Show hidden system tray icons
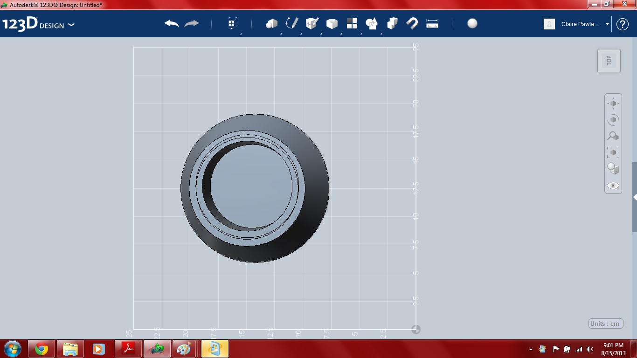Viewport: 637px width, 358px height. 531,349
